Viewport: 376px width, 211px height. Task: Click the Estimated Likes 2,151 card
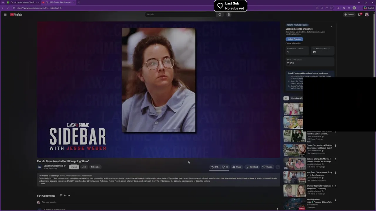310,62
